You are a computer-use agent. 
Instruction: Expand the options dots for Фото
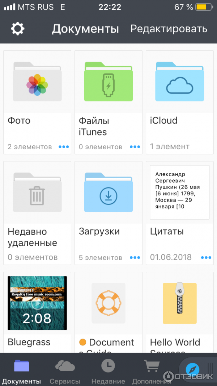pos(64,147)
